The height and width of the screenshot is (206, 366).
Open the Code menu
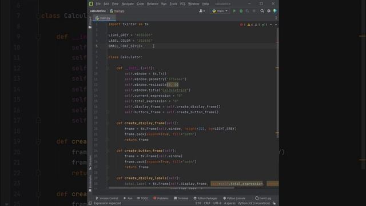tap(140, 4)
